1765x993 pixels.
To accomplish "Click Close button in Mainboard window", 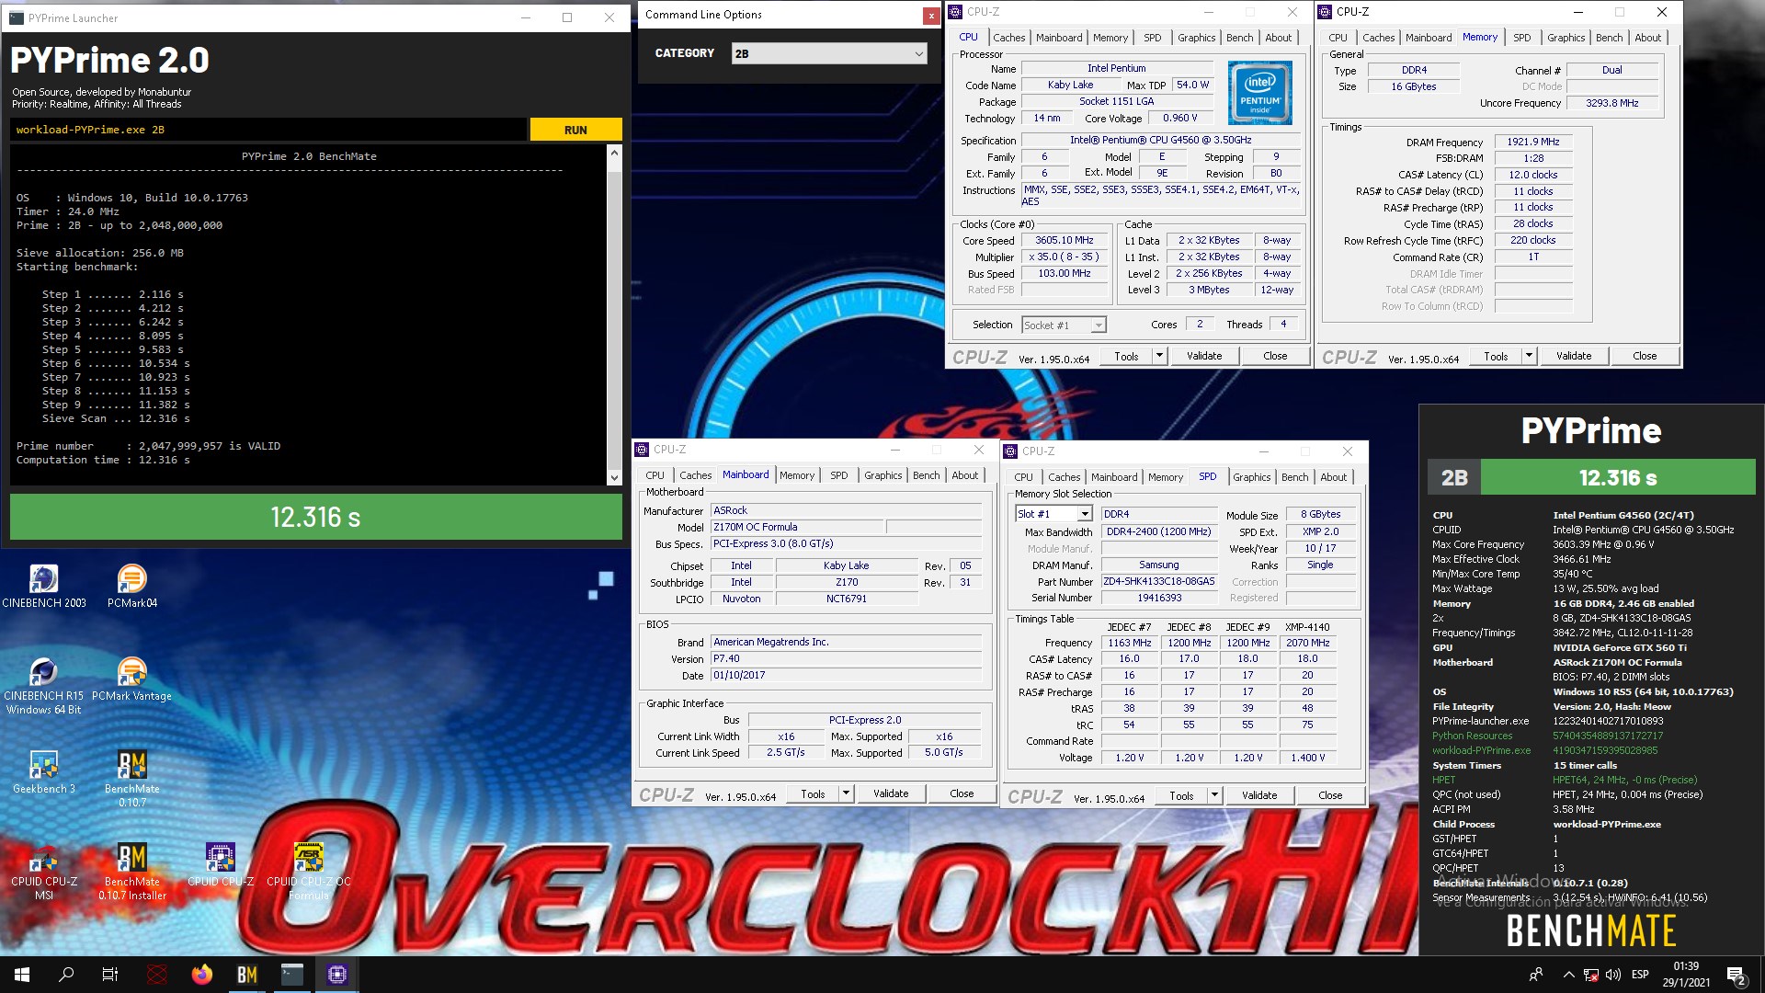I will (961, 793).
